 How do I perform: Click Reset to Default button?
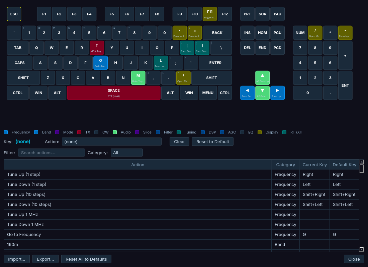[213, 142]
